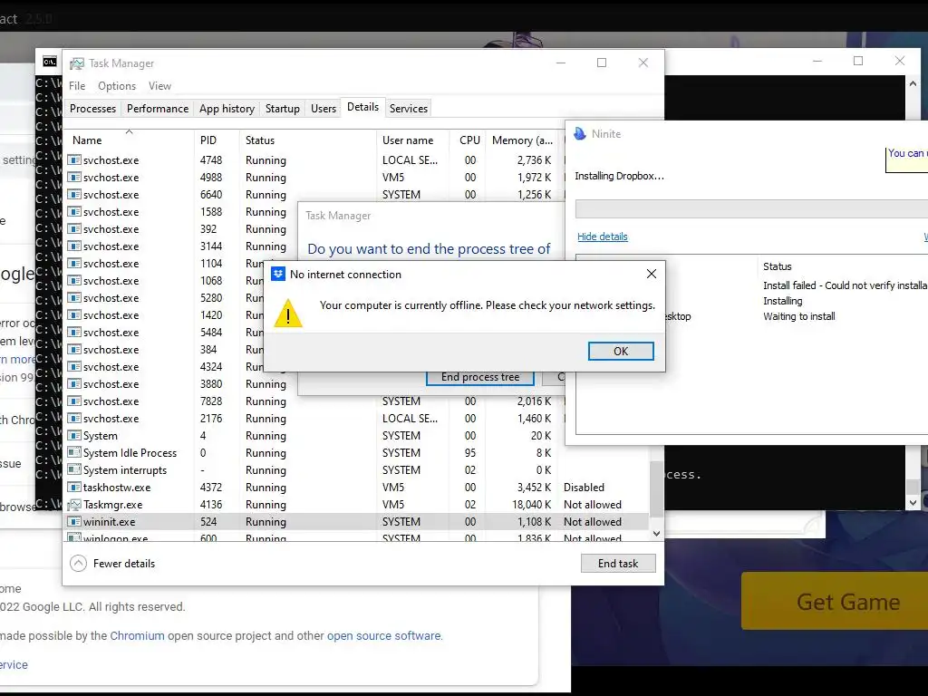
Task: Switch to the Startup tab
Action: point(283,109)
